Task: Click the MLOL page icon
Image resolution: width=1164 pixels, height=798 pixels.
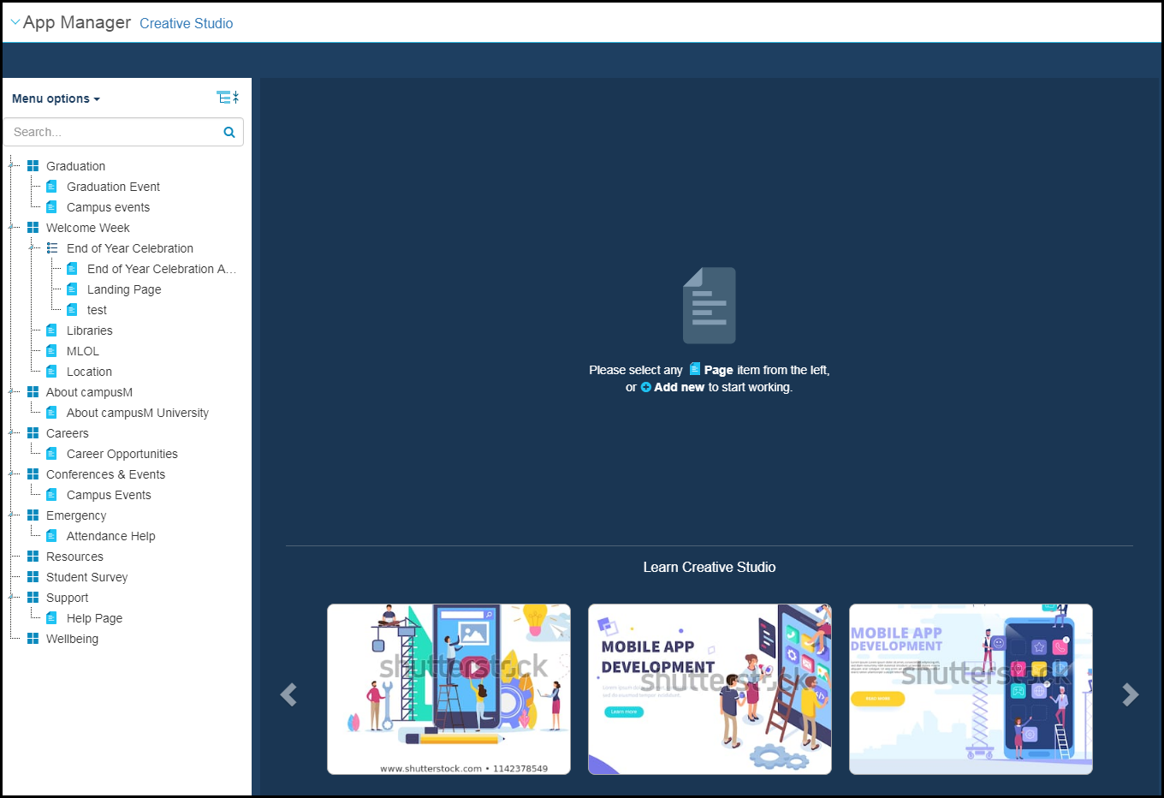Action: pyautogui.click(x=51, y=351)
